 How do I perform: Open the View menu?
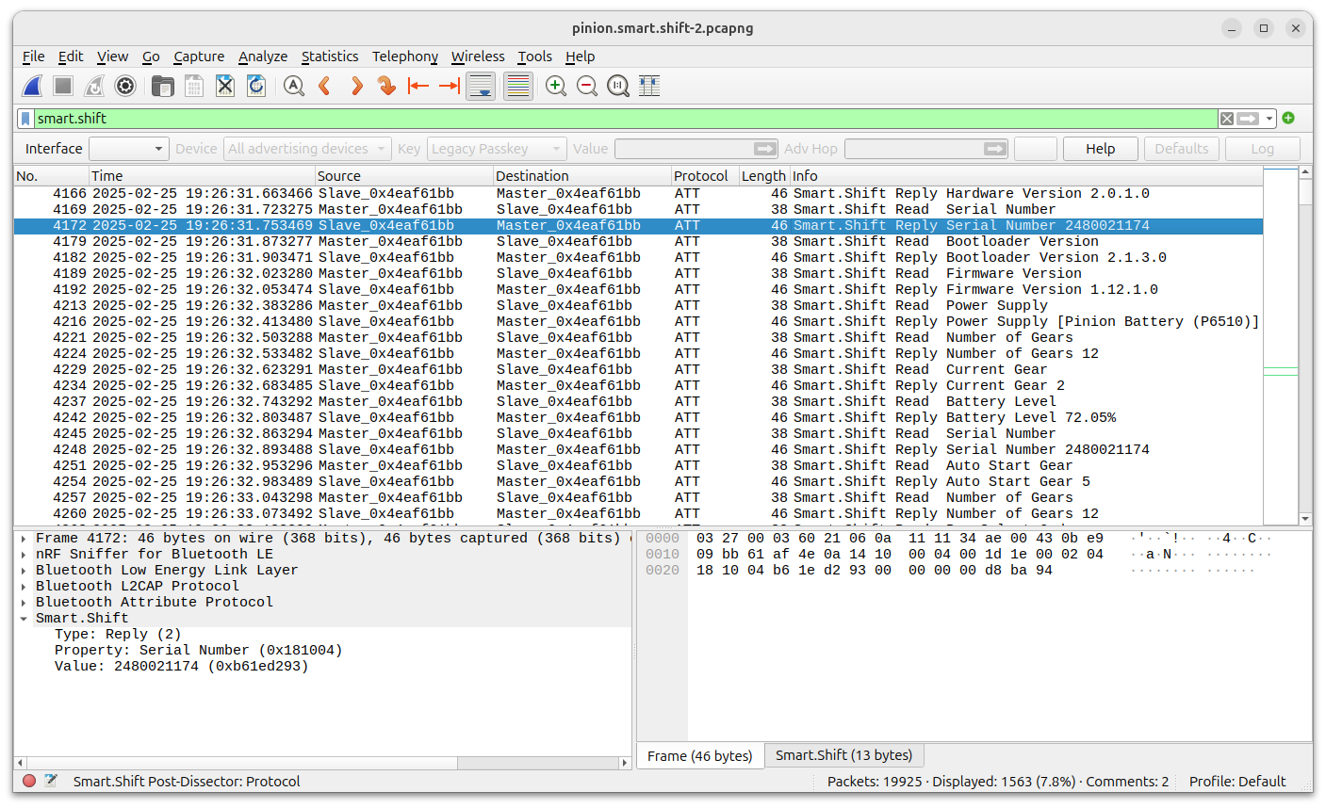click(112, 57)
